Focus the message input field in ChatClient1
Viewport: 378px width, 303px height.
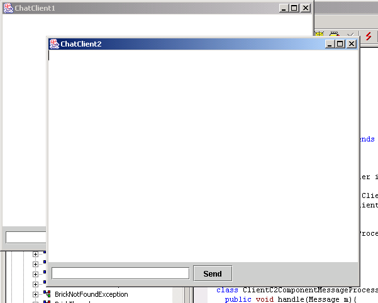click(26, 238)
